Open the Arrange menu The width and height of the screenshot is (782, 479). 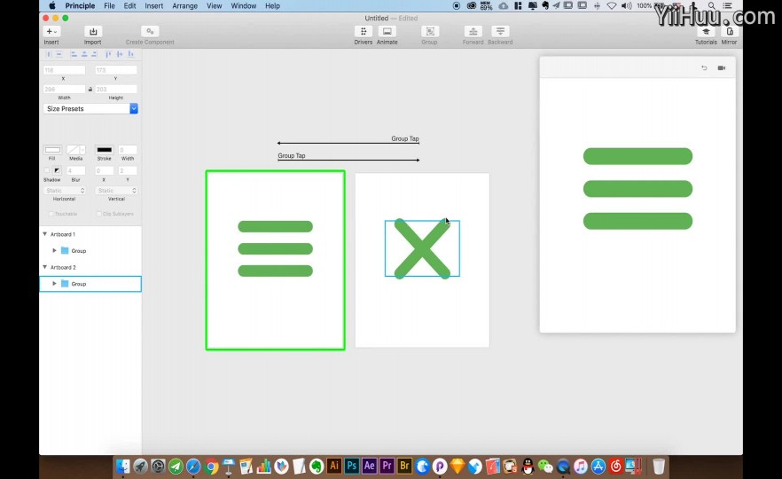[x=184, y=6]
